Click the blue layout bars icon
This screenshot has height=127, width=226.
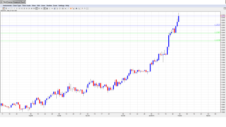(55, 8)
